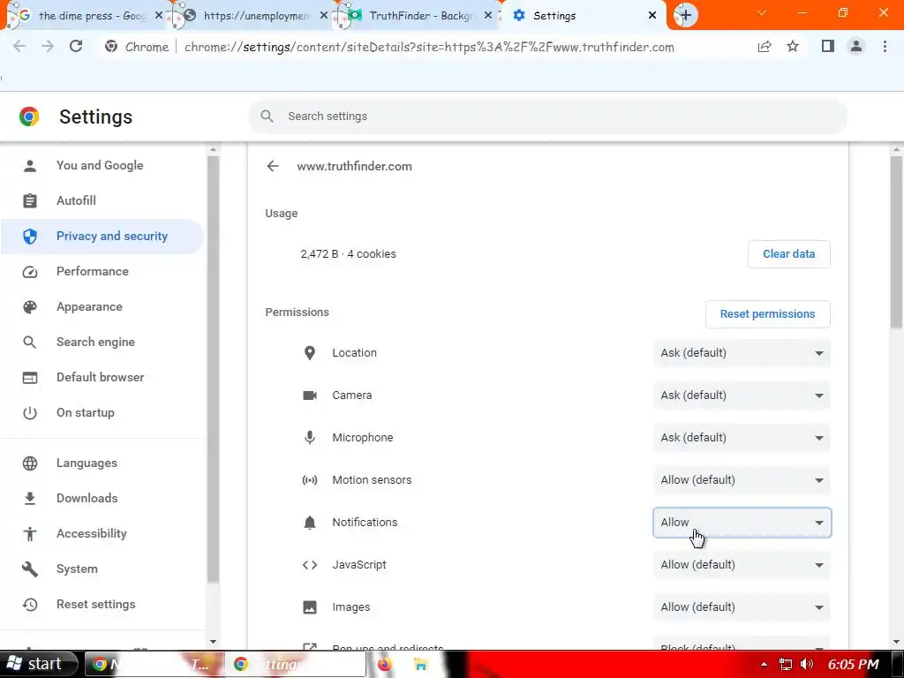Open the Chrome three-dot menu
Screen dimensions: 904x678
tap(885, 47)
